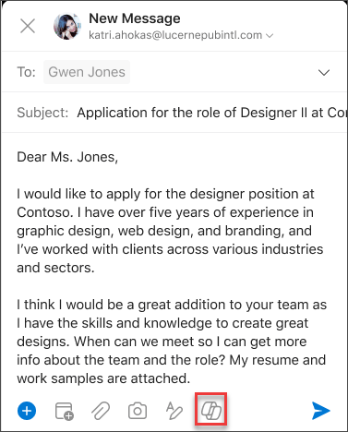This screenshot has width=348, height=432.
Task: Click the New Message title
Action: point(135,18)
